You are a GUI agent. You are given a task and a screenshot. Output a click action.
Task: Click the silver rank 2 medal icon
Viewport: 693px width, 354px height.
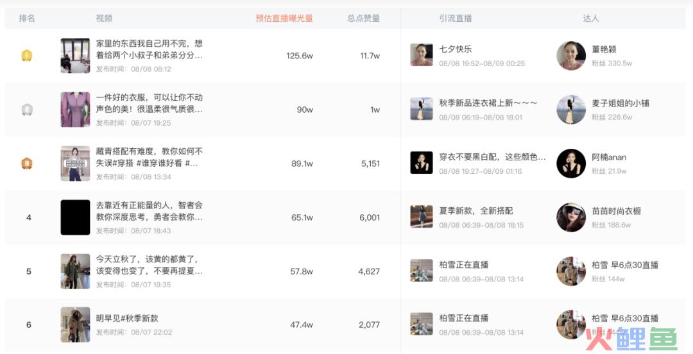click(27, 110)
